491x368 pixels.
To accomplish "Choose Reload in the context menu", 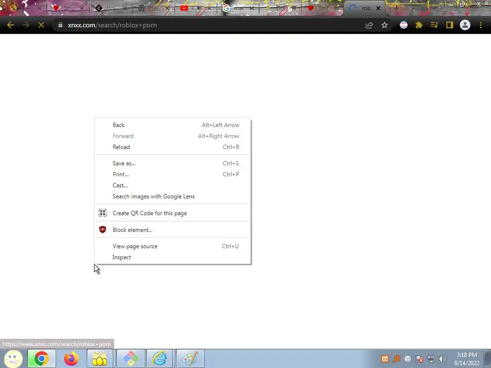I will [x=172, y=147].
